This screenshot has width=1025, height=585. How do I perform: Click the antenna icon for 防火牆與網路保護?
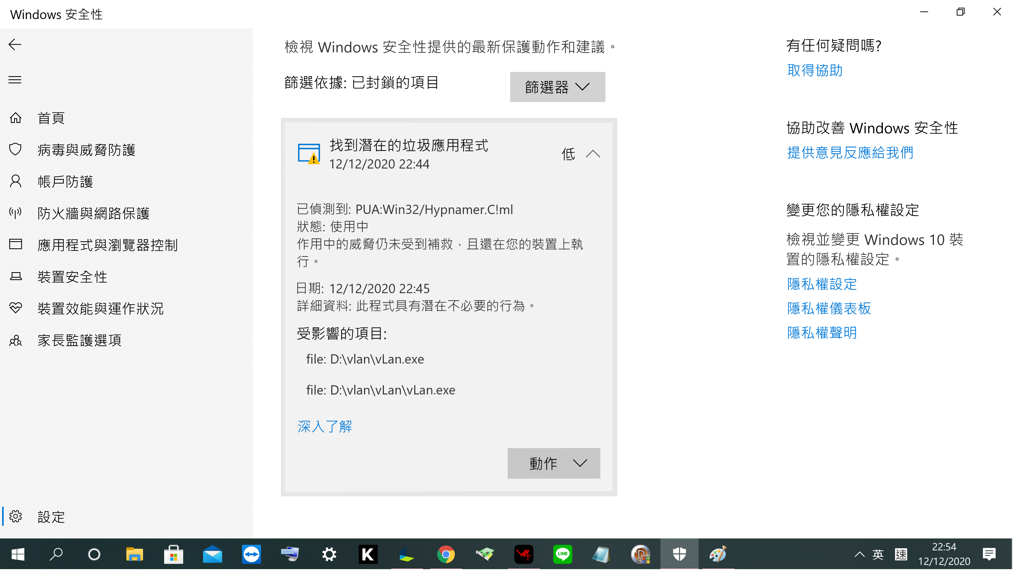coord(16,213)
